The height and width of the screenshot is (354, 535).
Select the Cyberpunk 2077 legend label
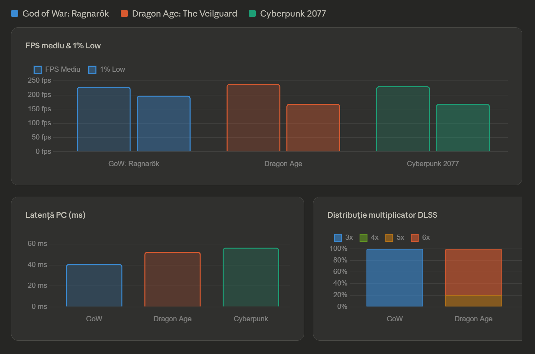pyautogui.click(x=293, y=14)
